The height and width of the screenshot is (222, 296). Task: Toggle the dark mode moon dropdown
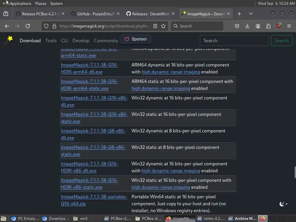[283, 204]
